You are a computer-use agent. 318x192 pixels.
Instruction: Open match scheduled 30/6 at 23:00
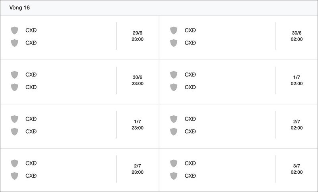pyautogui.click(x=79, y=82)
